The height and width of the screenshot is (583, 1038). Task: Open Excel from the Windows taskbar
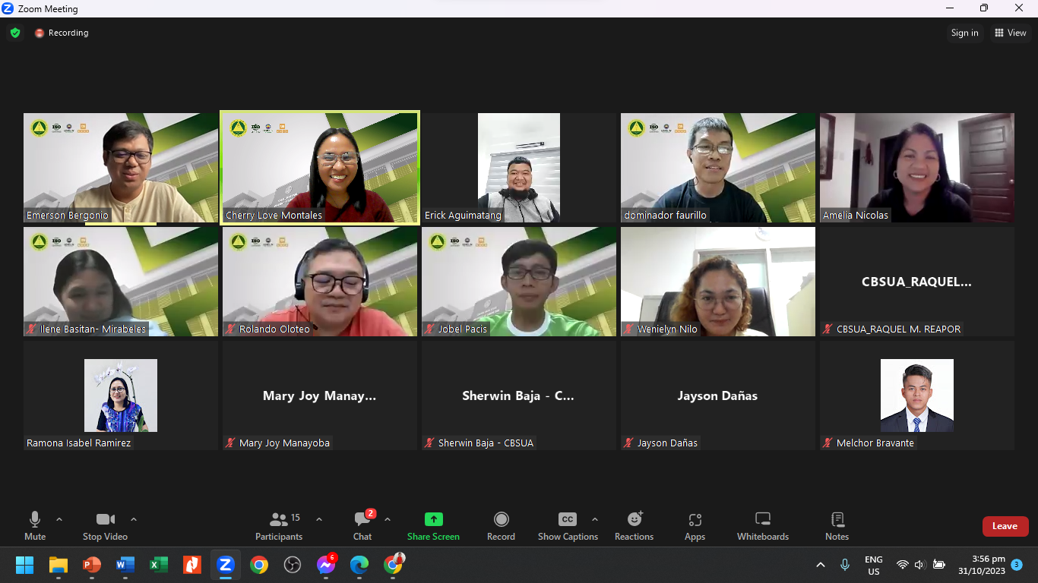[x=158, y=565]
